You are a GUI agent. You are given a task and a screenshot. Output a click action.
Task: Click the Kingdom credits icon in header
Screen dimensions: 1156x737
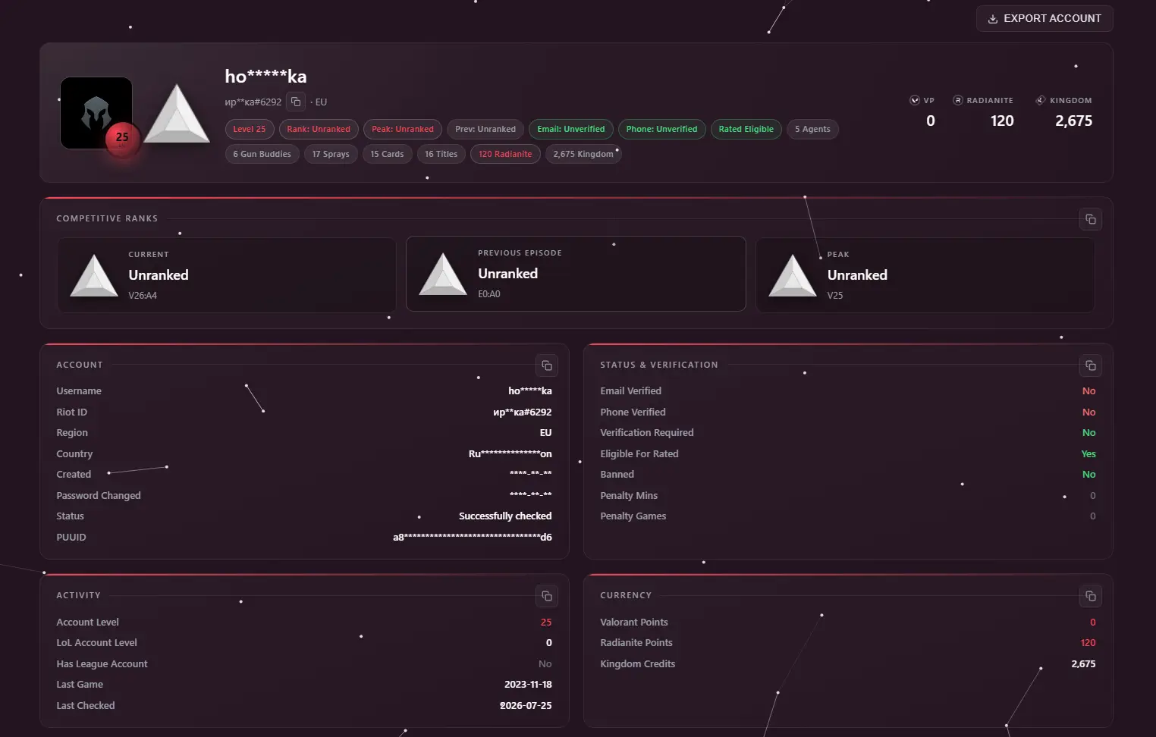(x=1041, y=100)
